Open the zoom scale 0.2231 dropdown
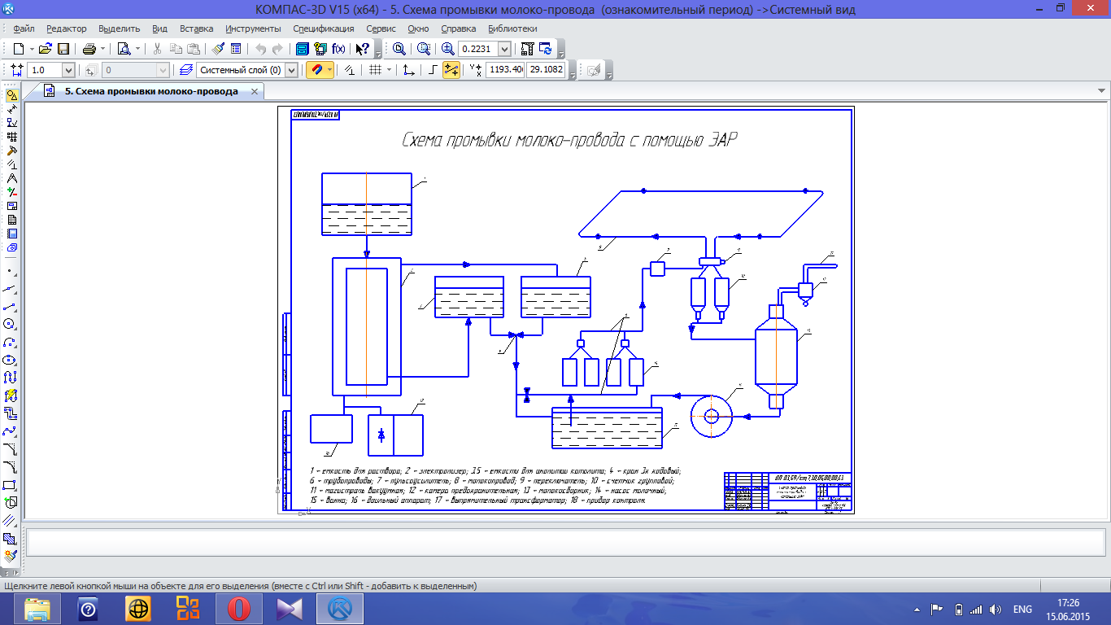 [x=504, y=49]
